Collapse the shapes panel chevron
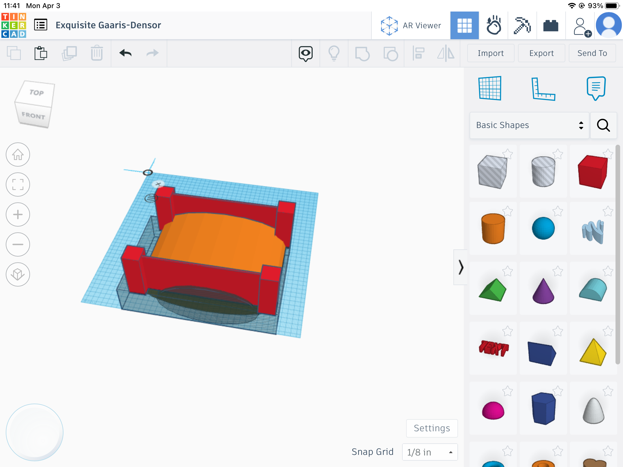Viewport: 623px width, 467px height. point(461,267)
